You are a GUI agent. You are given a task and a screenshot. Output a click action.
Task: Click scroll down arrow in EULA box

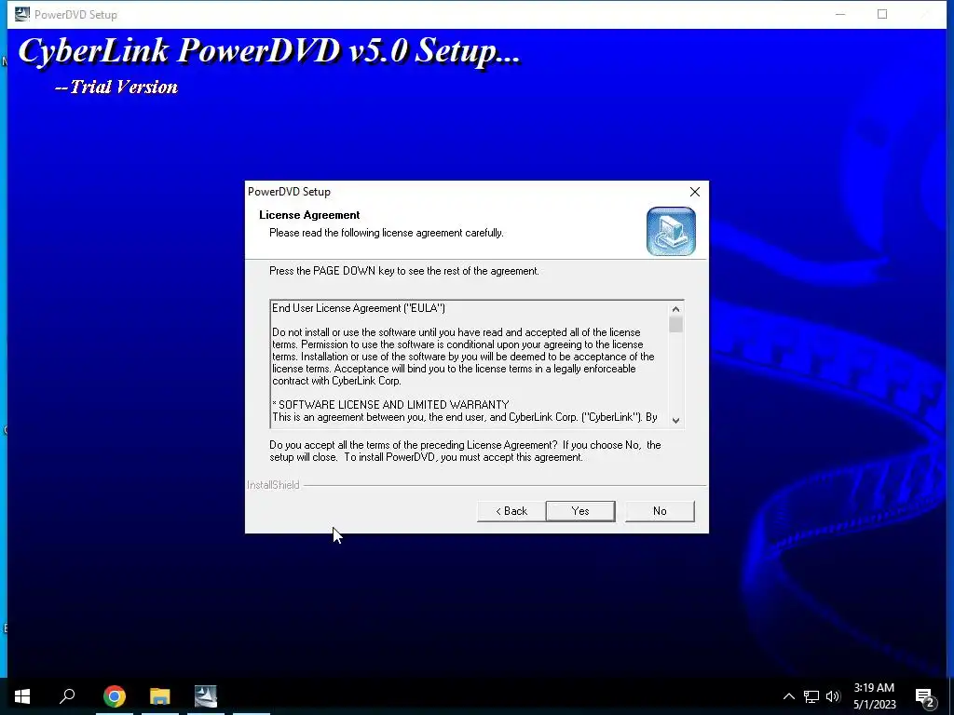tap(675, 420)
